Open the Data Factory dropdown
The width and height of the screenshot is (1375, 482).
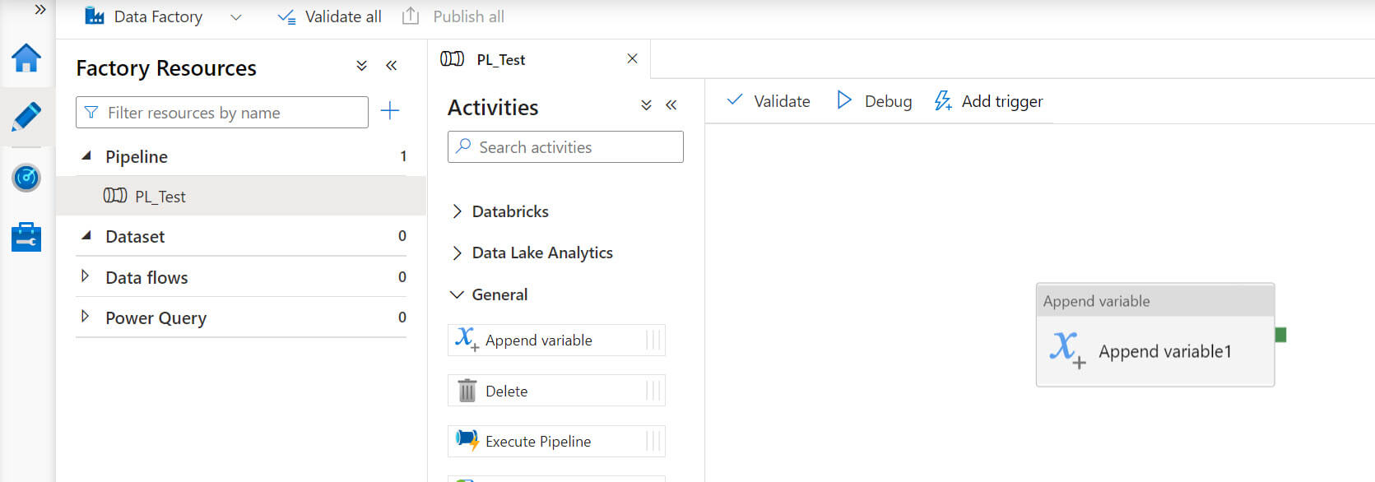coord(235,17)
